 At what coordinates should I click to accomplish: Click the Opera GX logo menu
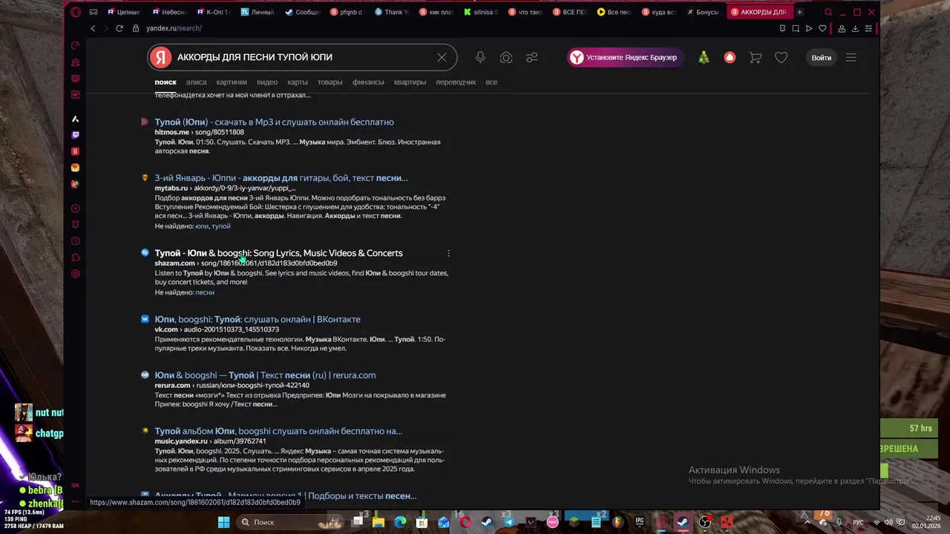point(75,12)
